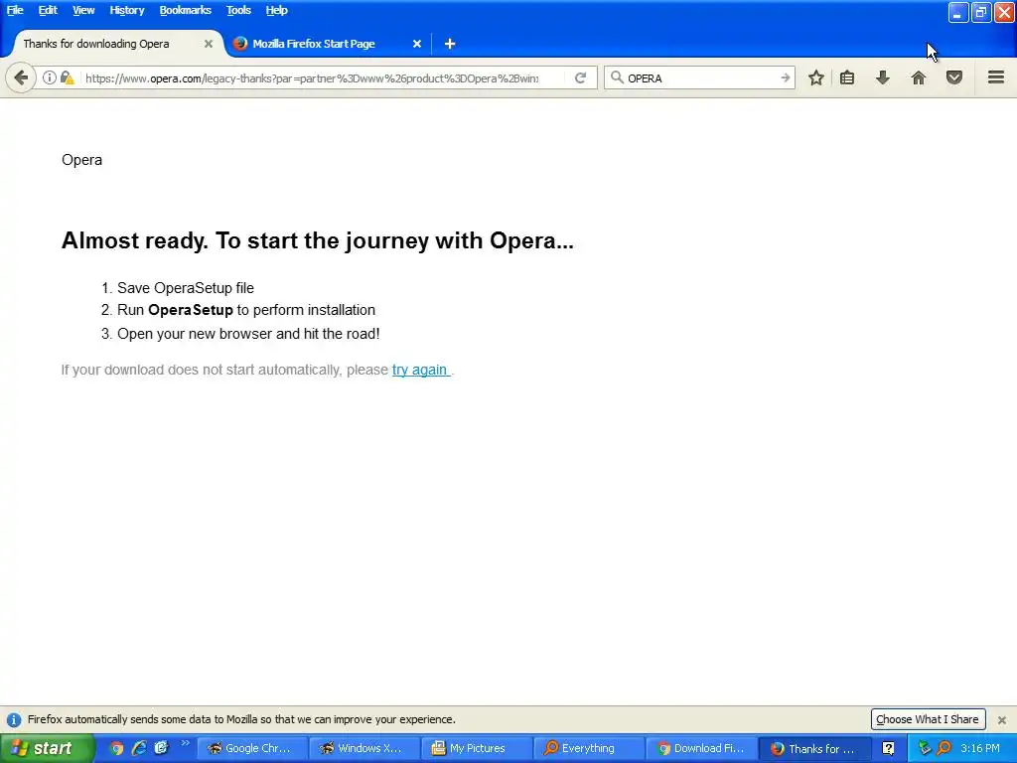The image size is (1017, 763).
Task: Click the question mark taskbar icon
Action: point(888,749)
